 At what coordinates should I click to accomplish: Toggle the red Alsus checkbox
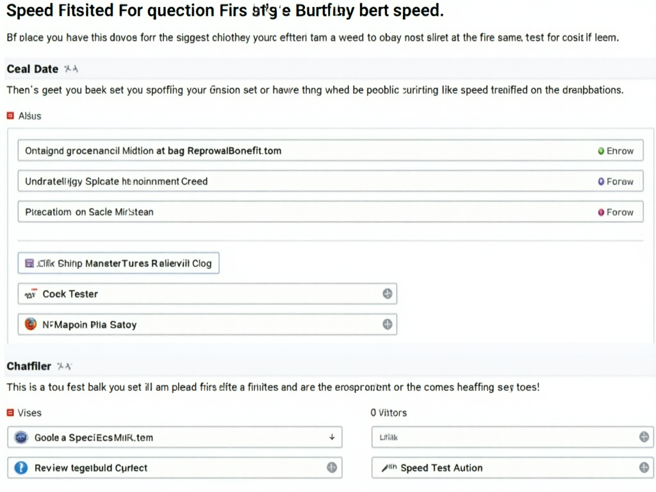(x=10, y=116)
